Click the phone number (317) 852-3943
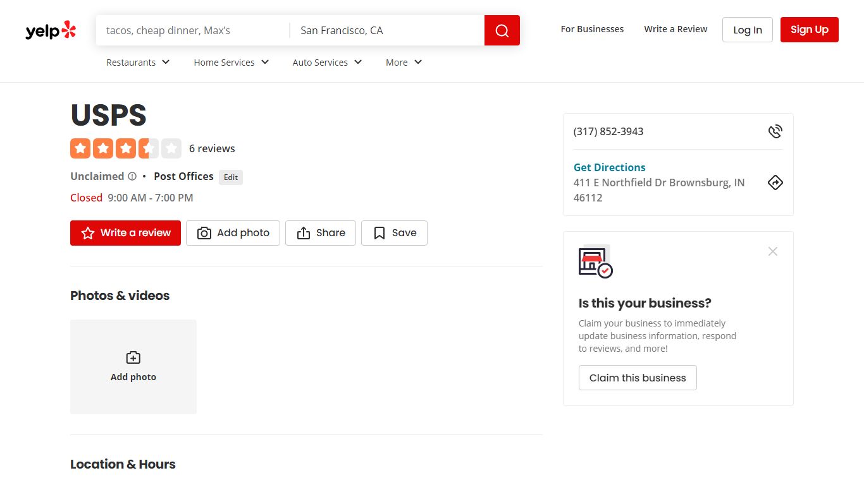The image size is (864, 485). point(608,131)
